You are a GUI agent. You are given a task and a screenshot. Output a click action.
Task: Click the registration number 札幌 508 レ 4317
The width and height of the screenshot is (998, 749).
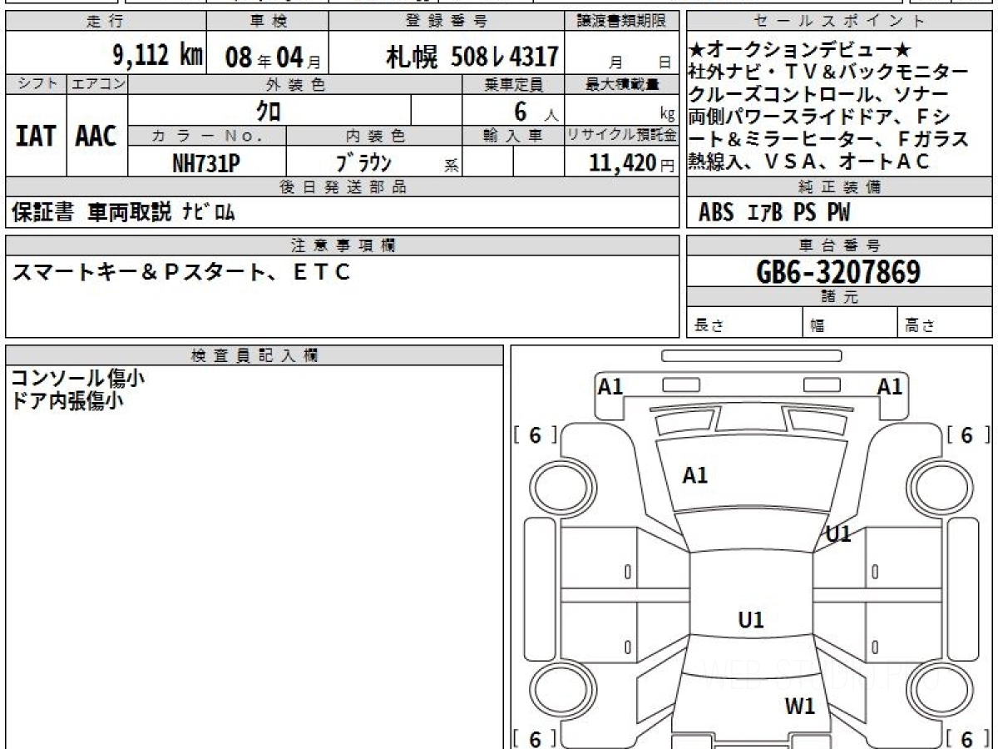(x=471, y=57)
